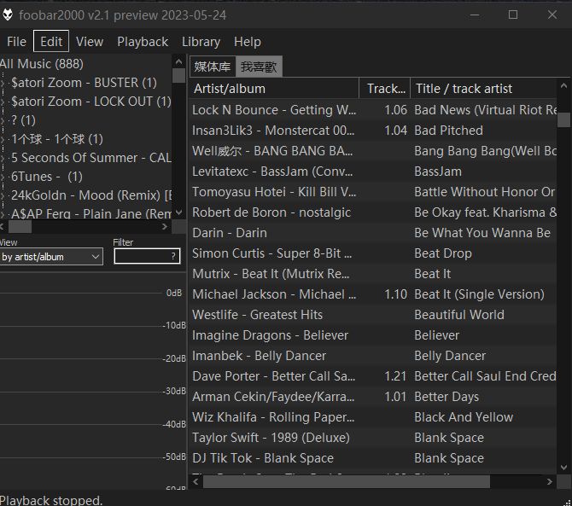Select the 'Tomoyasu Hotei - Kill Bill V...' row
572x506 pixels.
(x=373, y=192)
